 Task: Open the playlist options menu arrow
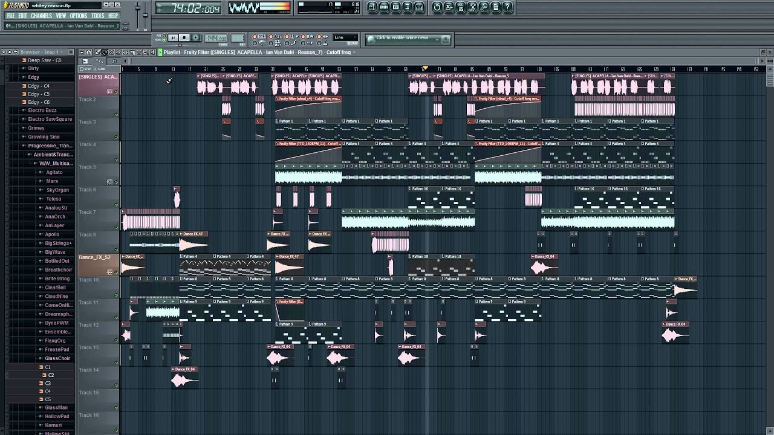[82, 52]
